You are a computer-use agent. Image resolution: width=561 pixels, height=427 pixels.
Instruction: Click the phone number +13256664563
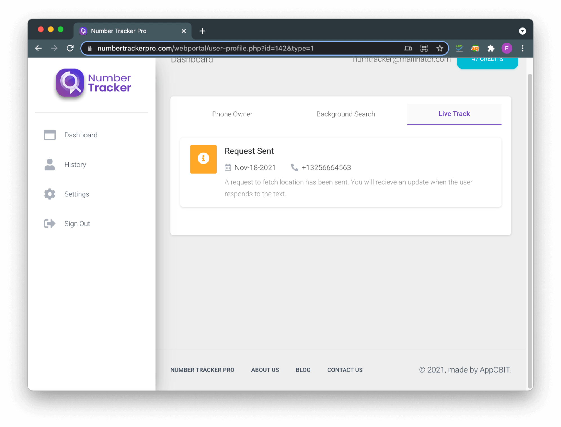(326, 167)
